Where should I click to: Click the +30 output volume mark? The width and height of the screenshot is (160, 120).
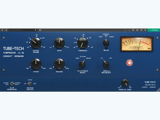click(44, 47)
